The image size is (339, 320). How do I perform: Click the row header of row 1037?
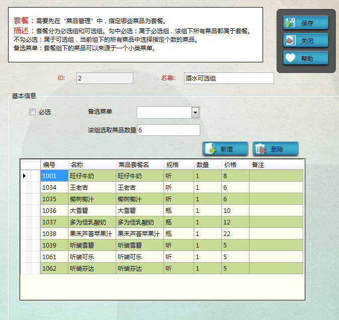pos(31,222)
